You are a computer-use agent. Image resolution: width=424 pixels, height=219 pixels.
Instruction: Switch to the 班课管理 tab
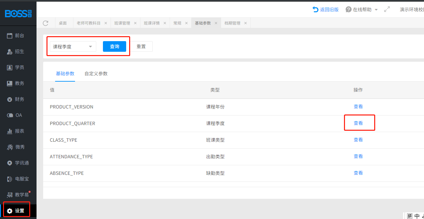click(x=122, y=23)
